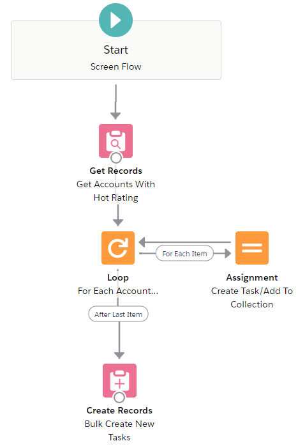The width and height of the screenshot is (305, 448).
Task: Click the 'Screen Flow' text in Start box
Action: (x=116, y=66)
